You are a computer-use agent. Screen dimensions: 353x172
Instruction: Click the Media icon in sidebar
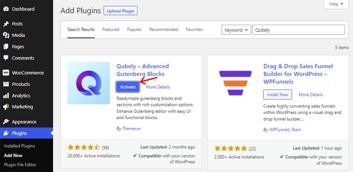click(x=6, y=35)
